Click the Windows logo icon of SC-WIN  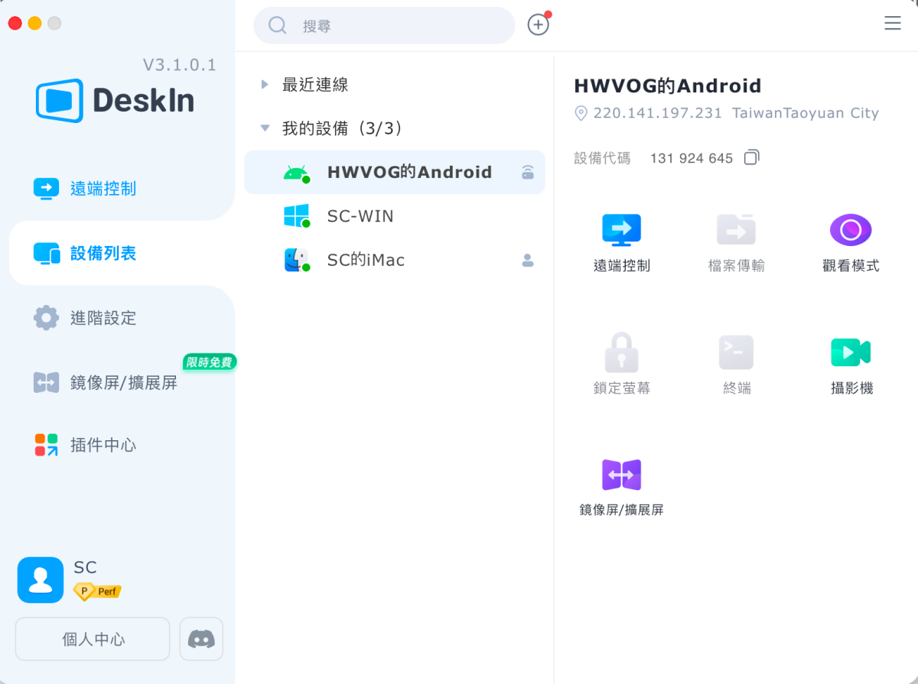click(296, 216)
